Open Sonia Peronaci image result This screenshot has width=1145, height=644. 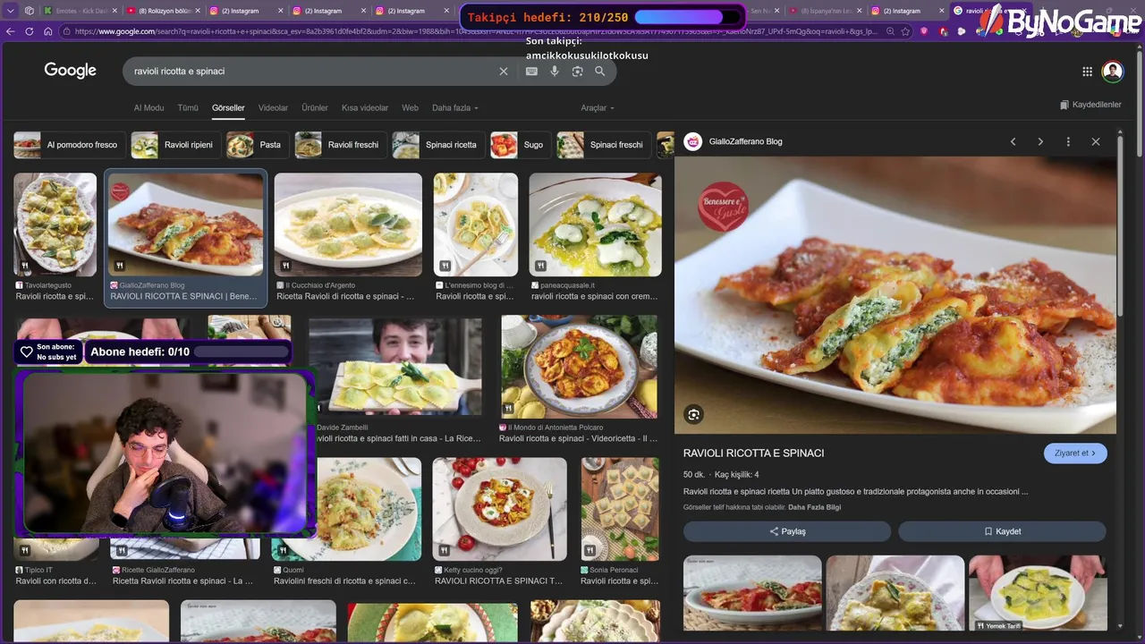619,510
